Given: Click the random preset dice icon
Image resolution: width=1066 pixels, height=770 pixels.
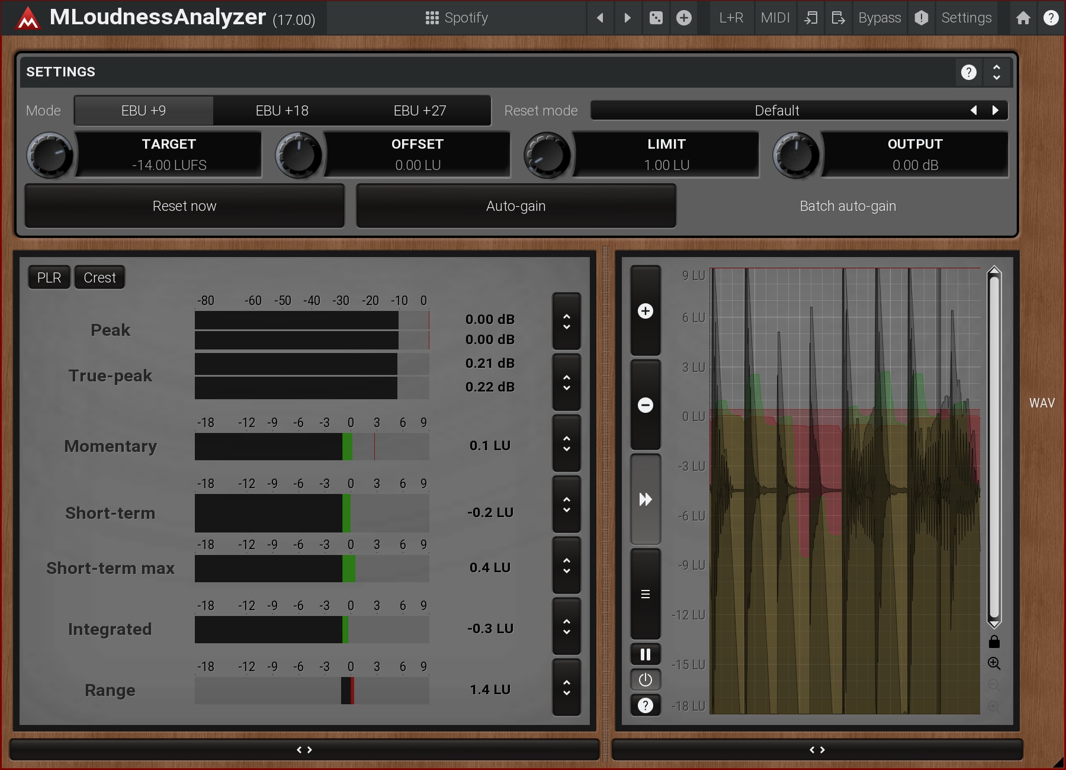Looking at the screenshot, I should (x=656, y=18).
